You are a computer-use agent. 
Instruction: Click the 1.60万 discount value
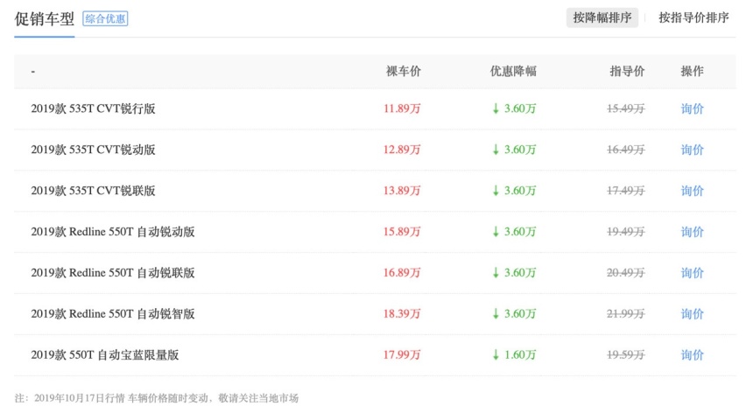520,355
